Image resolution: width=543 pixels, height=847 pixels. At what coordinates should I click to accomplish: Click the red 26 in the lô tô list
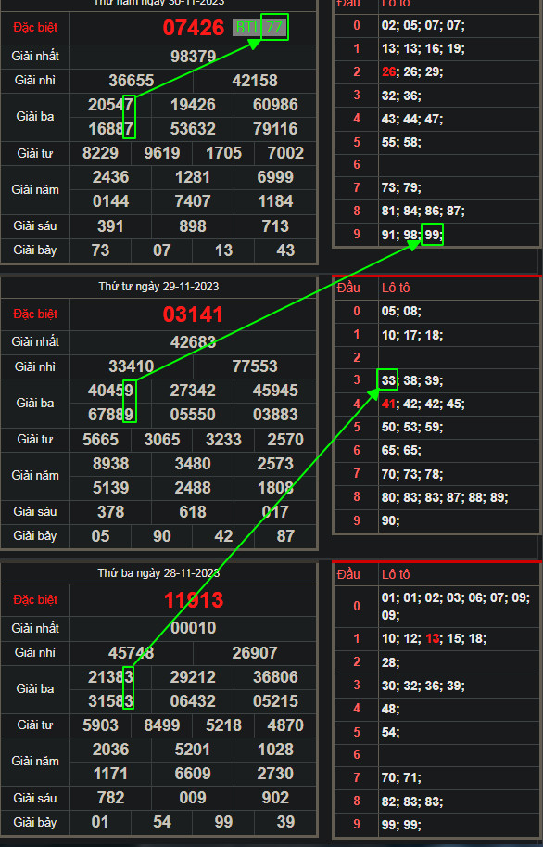[388, 71]
